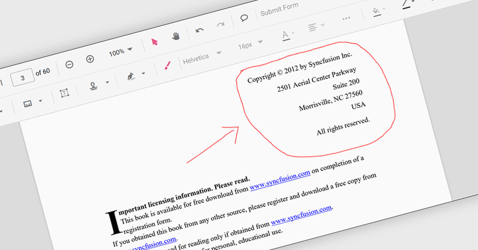Click the bold 'Important licensing information. Please read.' heading
Viewport: 478px width, 250px height.
184,196
